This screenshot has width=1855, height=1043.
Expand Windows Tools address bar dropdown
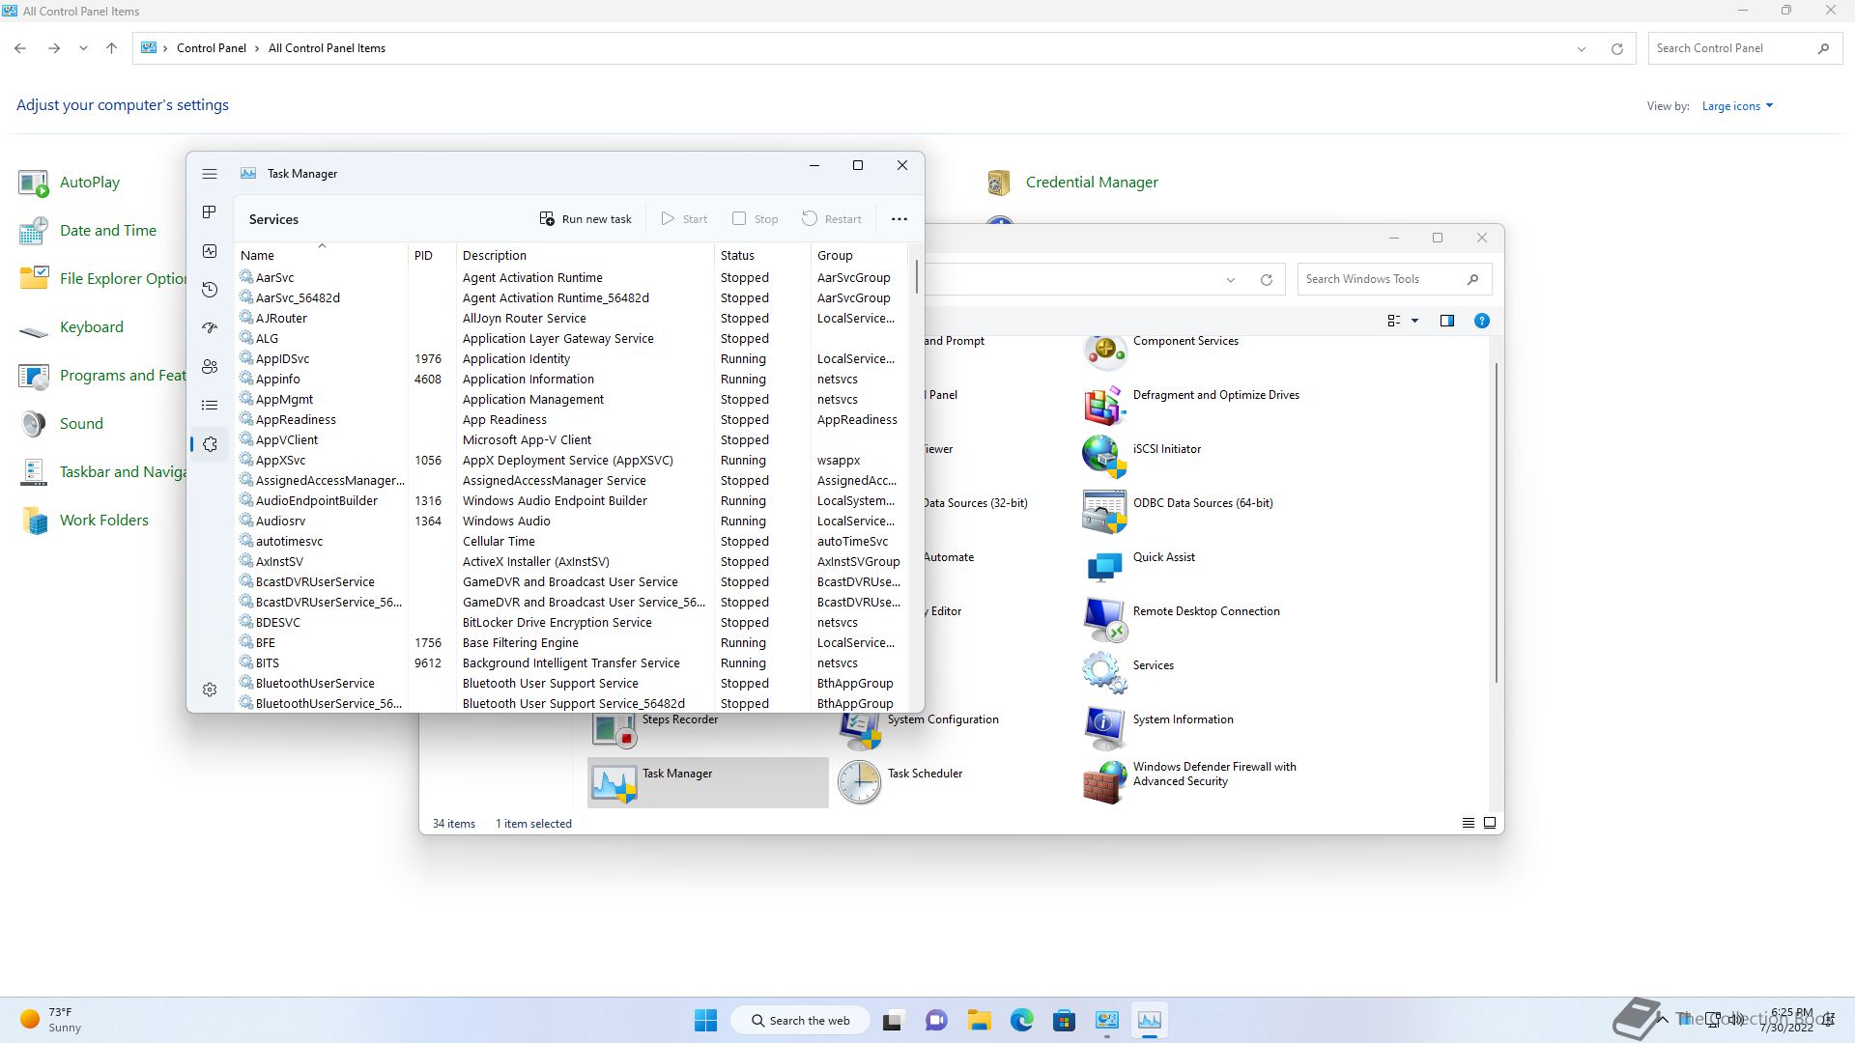(1230, 280)
